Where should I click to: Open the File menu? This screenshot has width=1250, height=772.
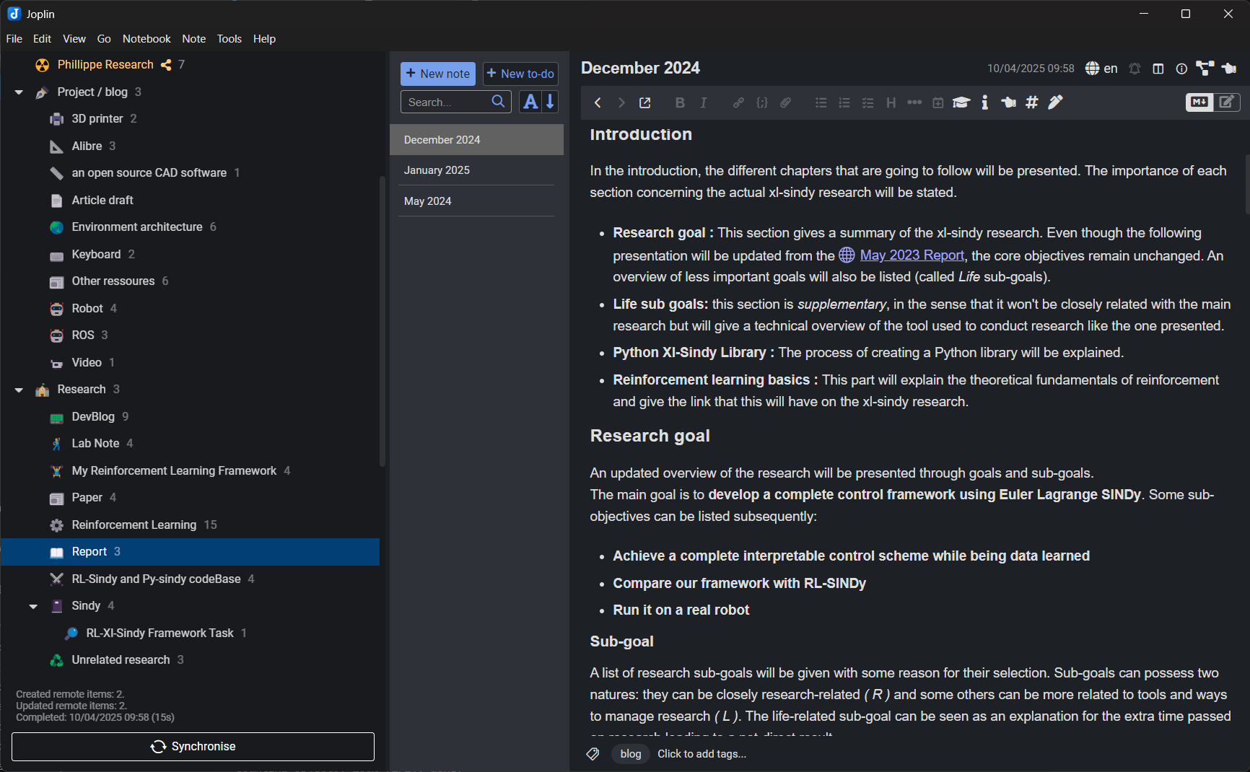(x=14, y=39)
